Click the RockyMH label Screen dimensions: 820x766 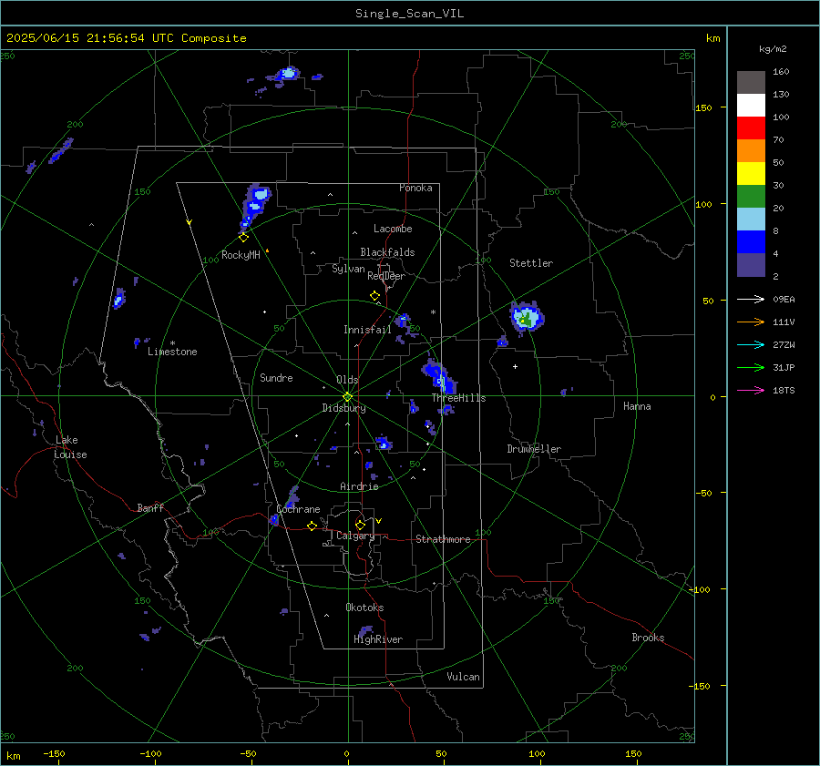(241, 255)
